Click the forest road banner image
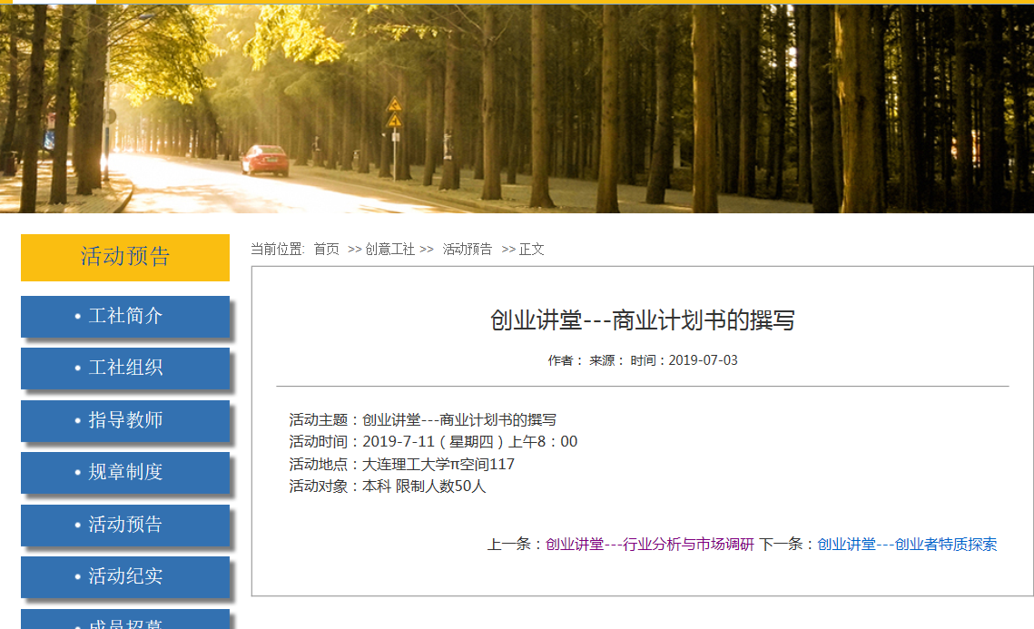 (x=517, y=109)
